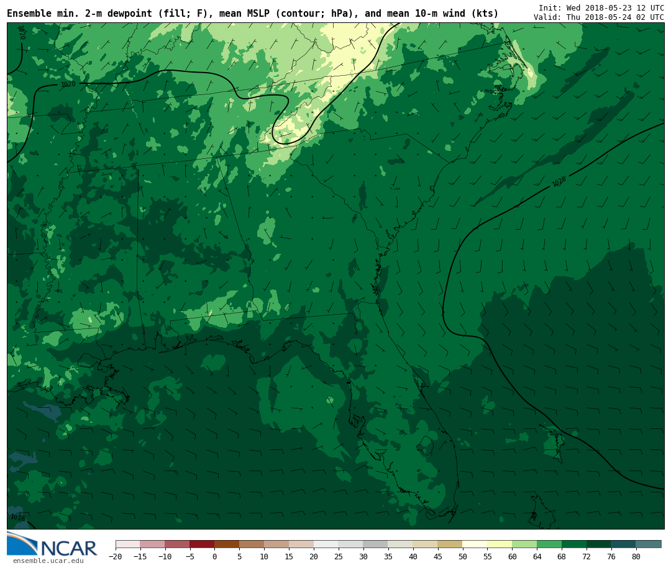This screenshot has height=568, width=671.
Task: Select the light green swatch between 60 and 64
Action: pyautogui.click(x=524, y=544)
